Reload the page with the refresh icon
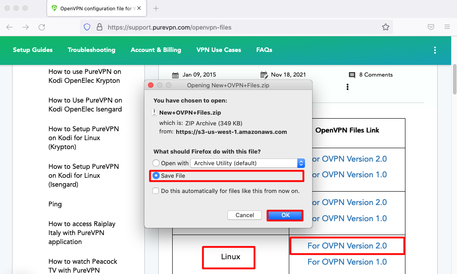 pyautogui.click(x=42, y=27)
